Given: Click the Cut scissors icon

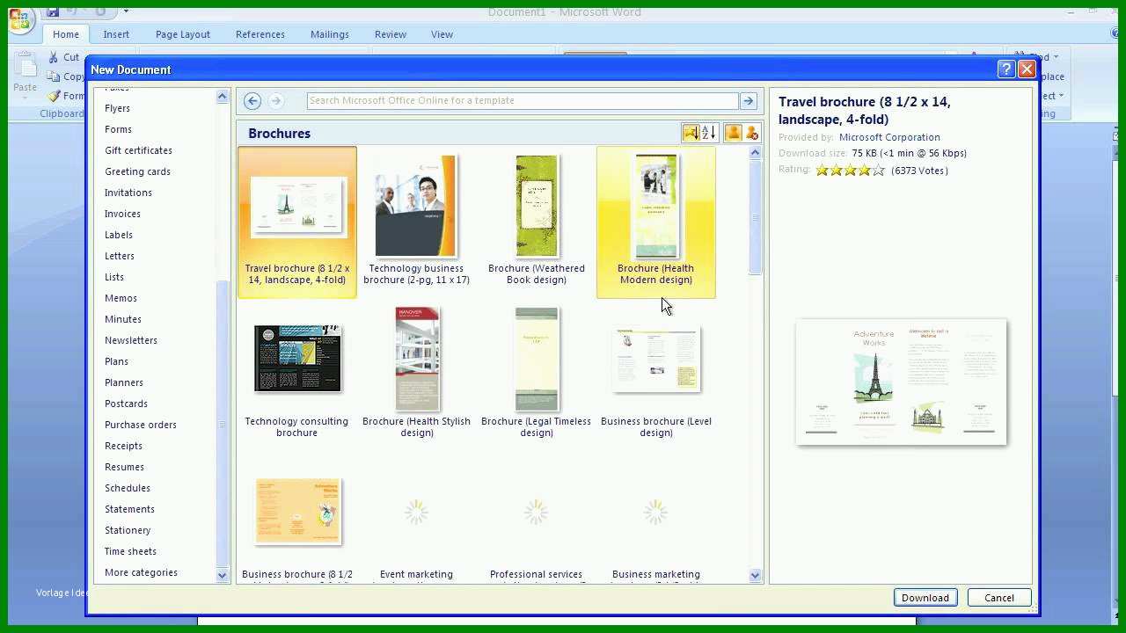Looking at the screenshot, I should (x=54, y=57).
